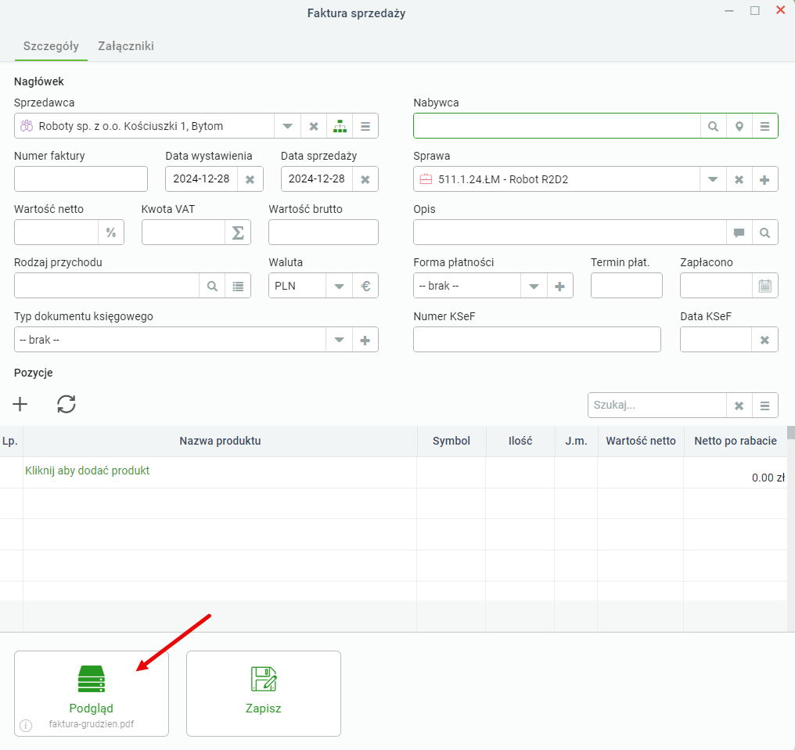
Task: Click the Zapisz button
Action: (x=264, y=694)
